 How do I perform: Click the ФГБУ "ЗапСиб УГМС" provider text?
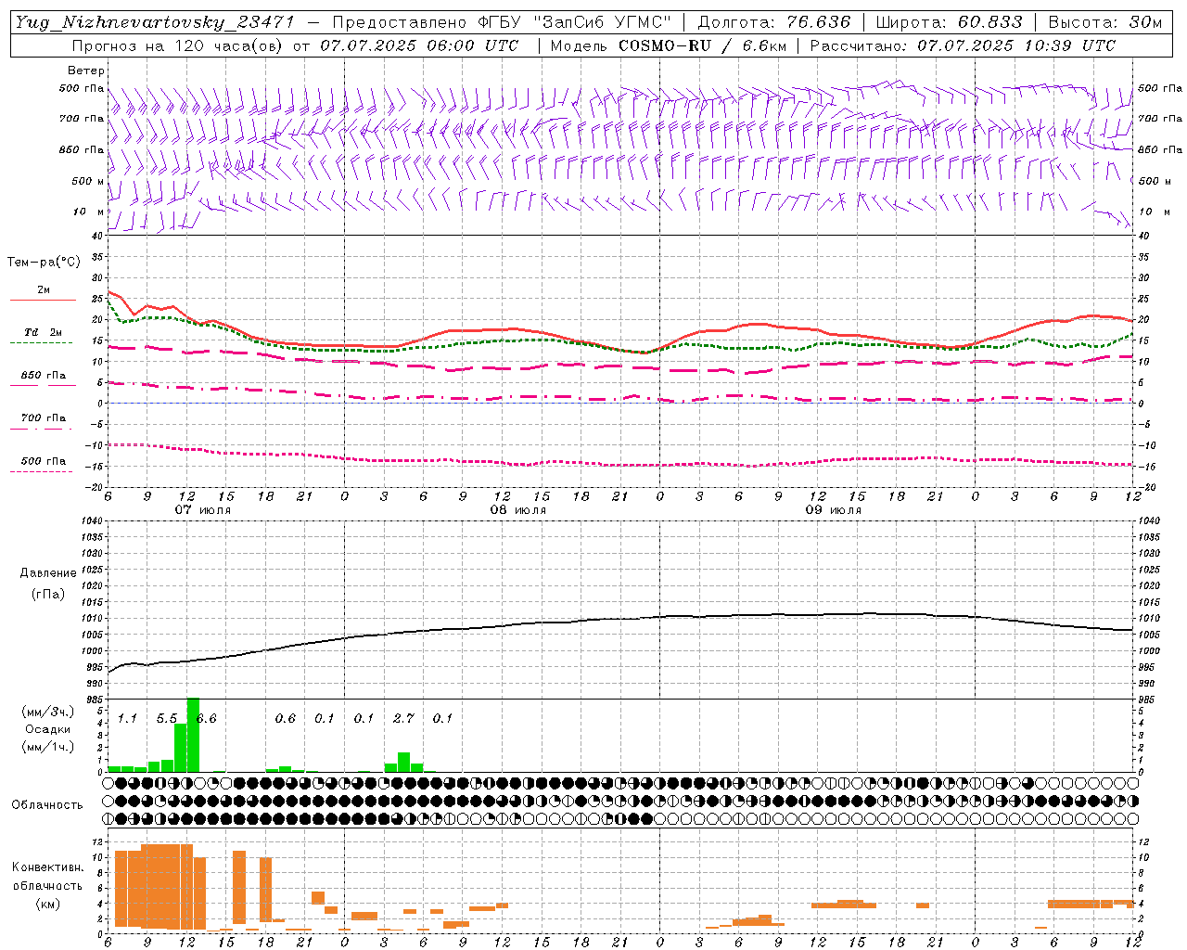[574, 22]
